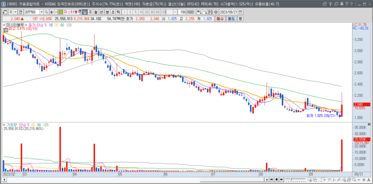Click the LC:11.78 indicator text
373x184 pixels.
pos(359,25)
